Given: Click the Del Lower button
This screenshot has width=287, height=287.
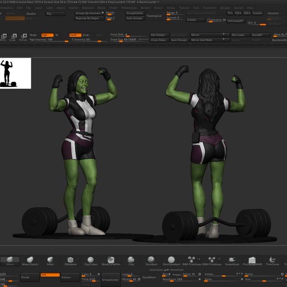Looking at the screenshot, I should [240, 35].
